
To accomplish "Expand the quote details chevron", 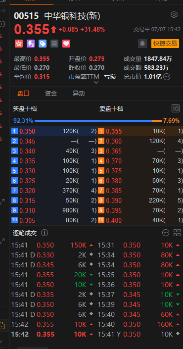I will point(96,82).
